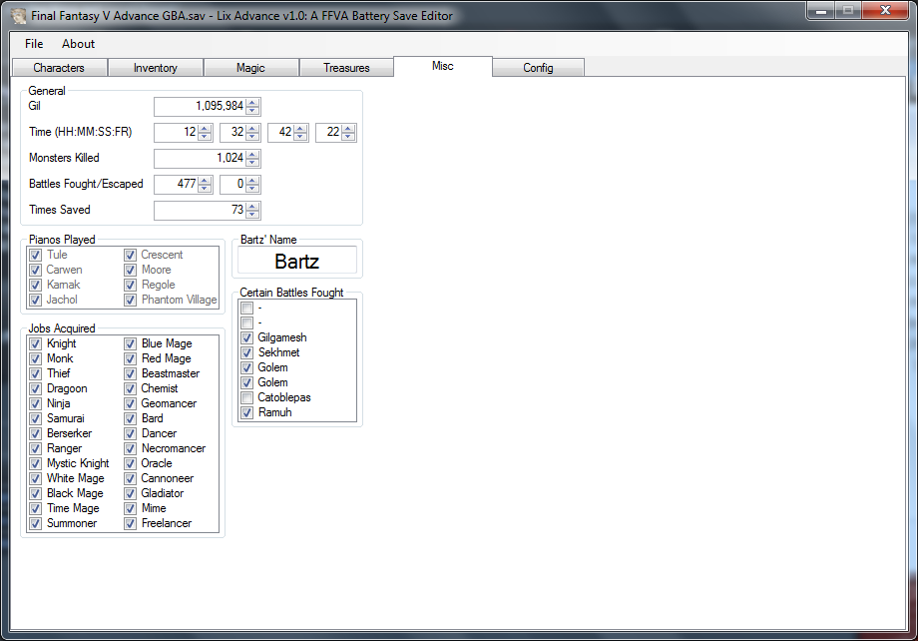Uncheck the Geomancer job

click(130, 403)
